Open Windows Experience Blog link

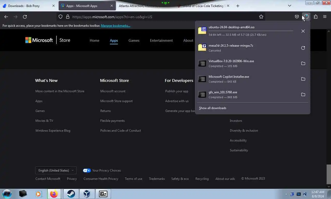coord(53,131)
